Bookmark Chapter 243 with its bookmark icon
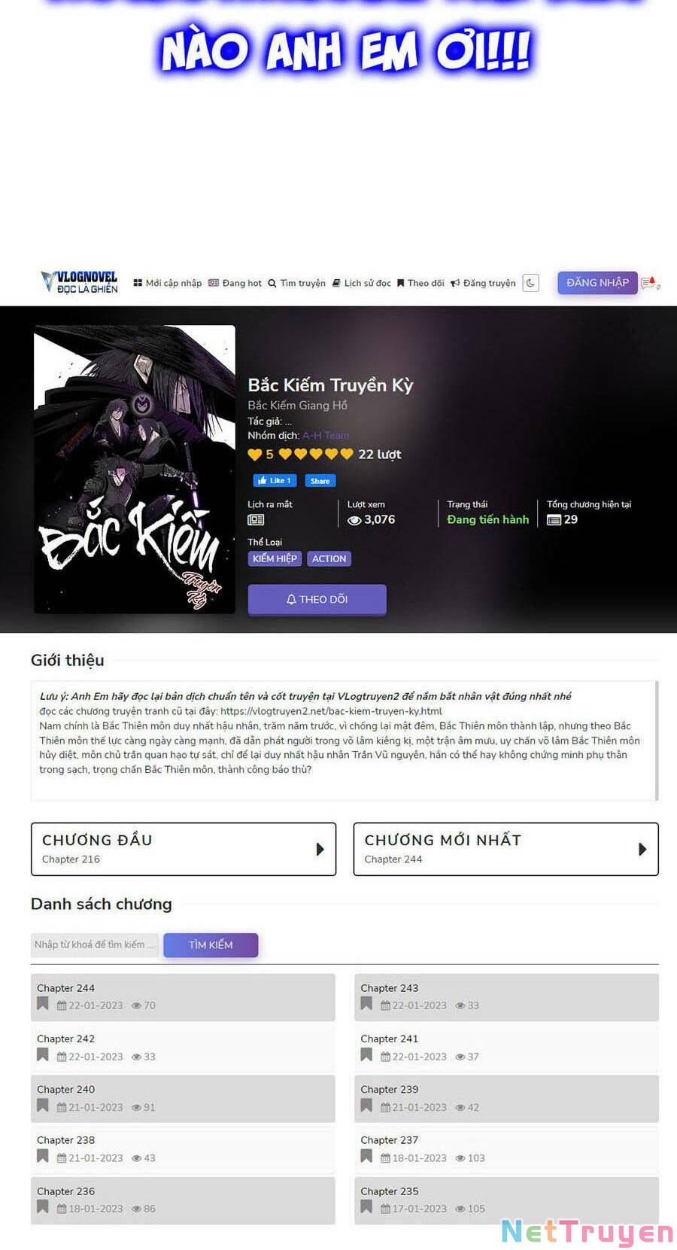Screen dimensions: 677x1250 (x=366, y=1004)
